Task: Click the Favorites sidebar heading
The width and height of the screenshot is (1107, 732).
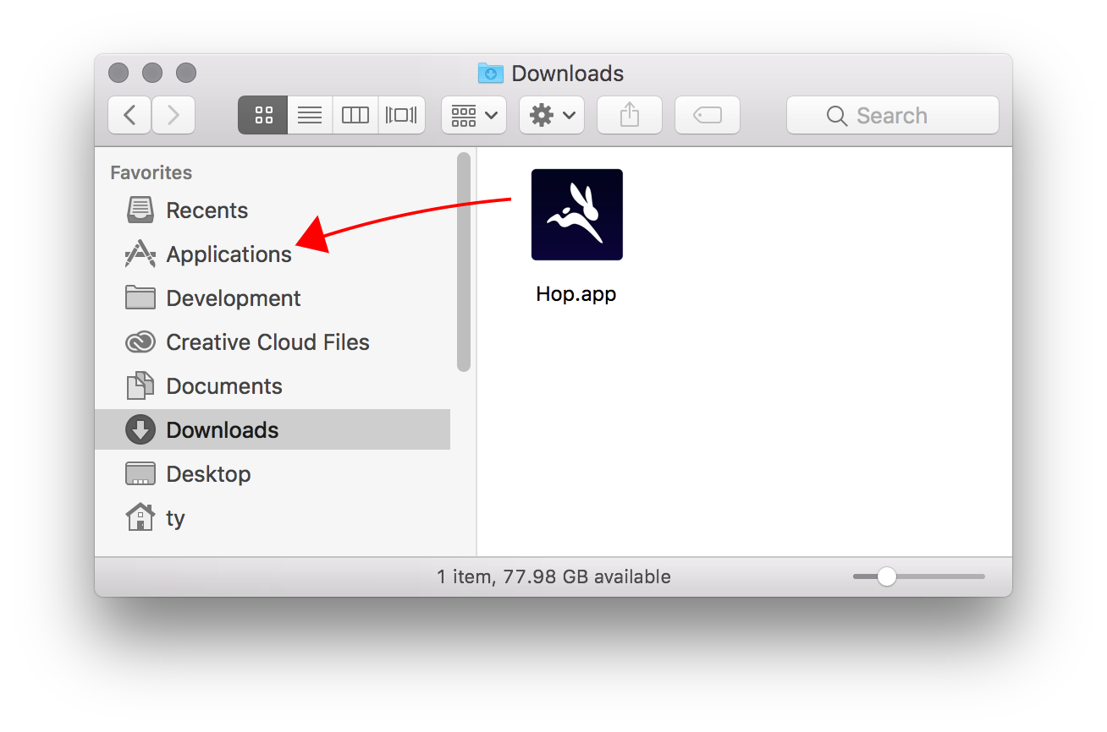Action: click(151, 172)
